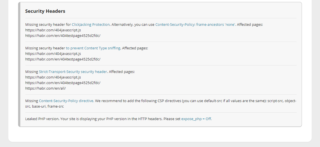
Task: Click 404testpage URL under Strict-Transport-Security warning
Action: click(63, 83)
